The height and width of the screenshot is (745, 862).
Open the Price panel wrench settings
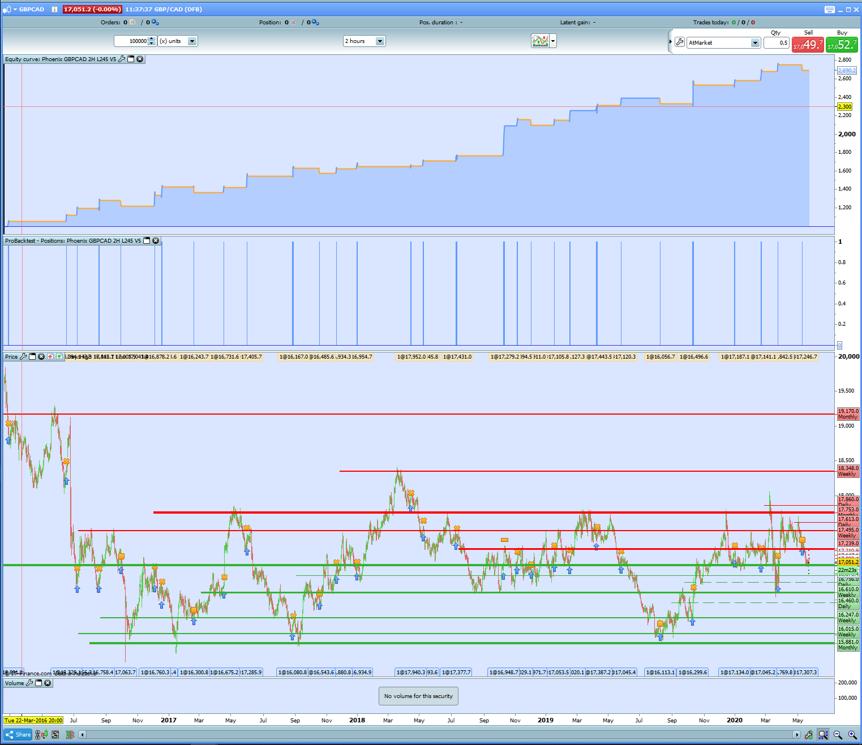[x=23, y=356]
